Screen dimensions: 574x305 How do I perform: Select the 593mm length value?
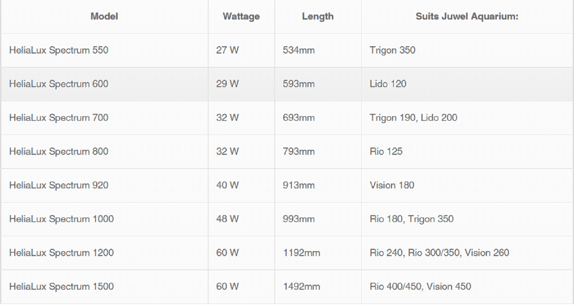pos(298,84)
